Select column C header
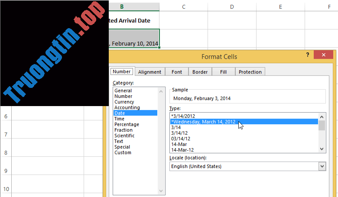The image size is (338, 197). coord(184,6)
